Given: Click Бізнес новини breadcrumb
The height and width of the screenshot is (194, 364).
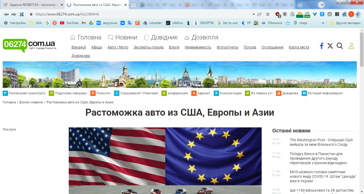Looking at the screenshot, I should [x=31, y=102].
